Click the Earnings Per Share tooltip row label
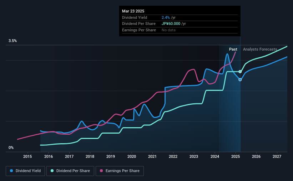Viewport: 293px width, 181px height. click(x=139, y=30)
